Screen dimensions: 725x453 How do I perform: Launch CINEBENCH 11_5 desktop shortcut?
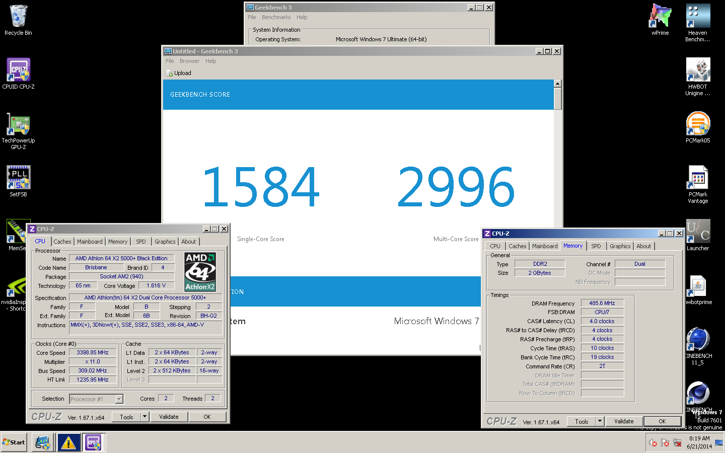(698, 345)
